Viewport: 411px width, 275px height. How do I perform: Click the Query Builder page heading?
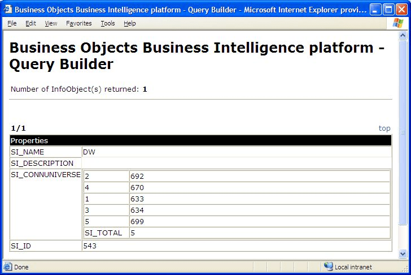(197, 55)
